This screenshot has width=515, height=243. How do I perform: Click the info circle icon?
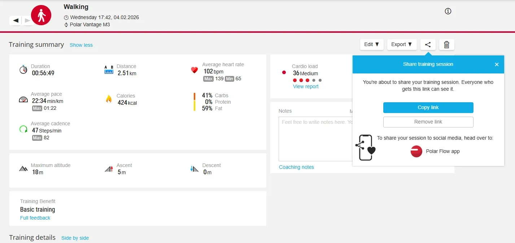(448, 11)
